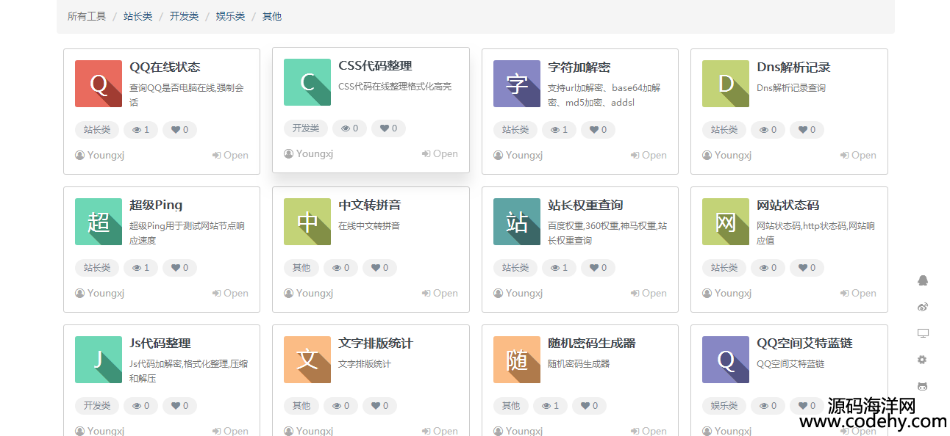Click the 站长类 tag on QQ在线状态 card
Screen dimensions: 950x436
tap(97, 130)
